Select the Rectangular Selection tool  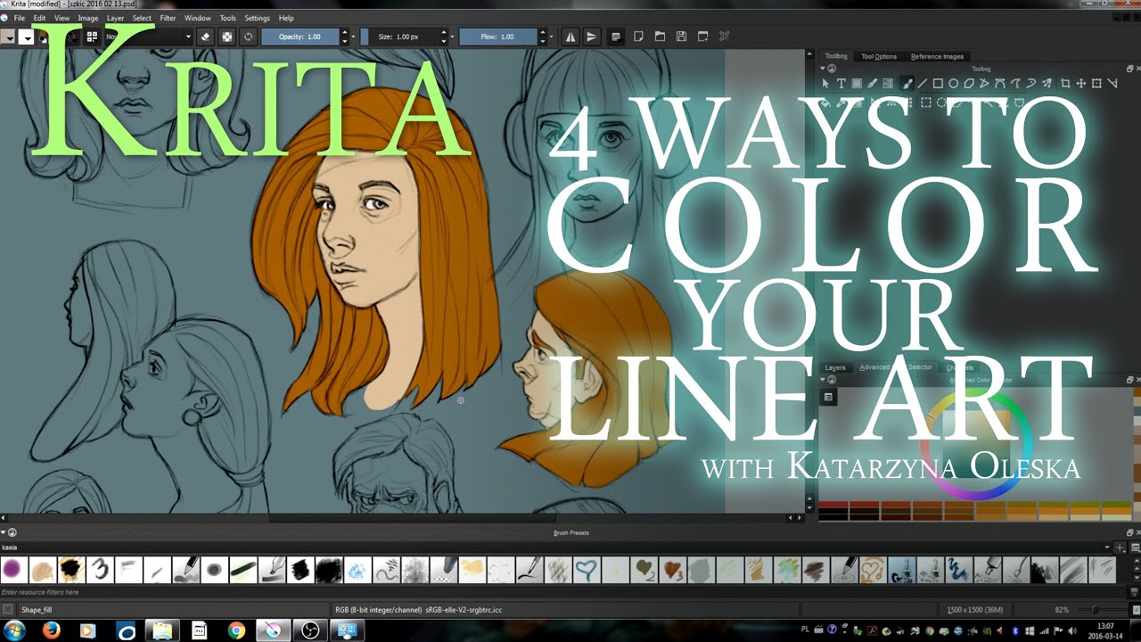coord(926,102)
